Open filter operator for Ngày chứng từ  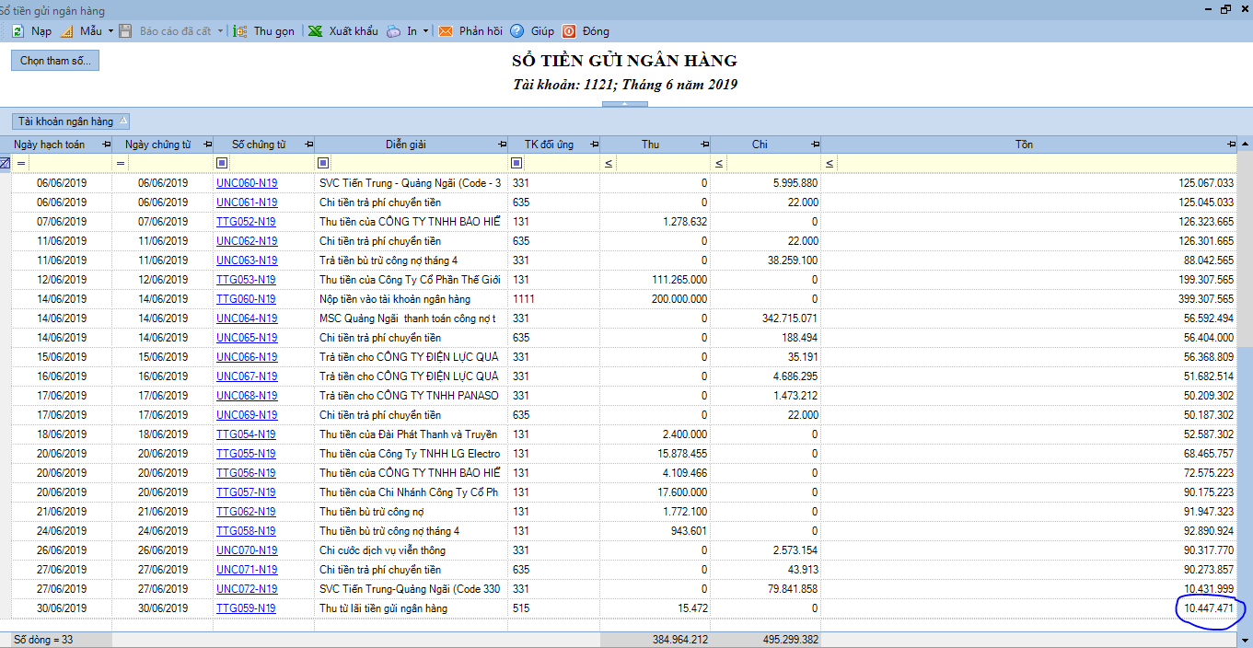click(x=121, y=164)
